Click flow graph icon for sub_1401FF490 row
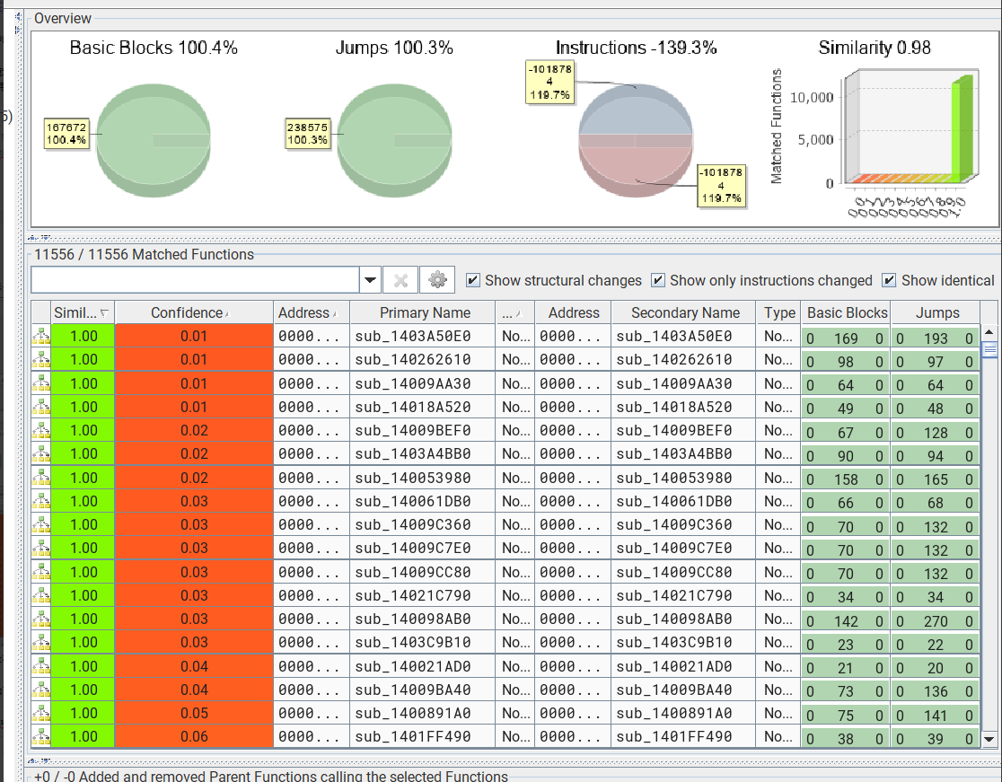1002x782 pixels. (40, 737)
